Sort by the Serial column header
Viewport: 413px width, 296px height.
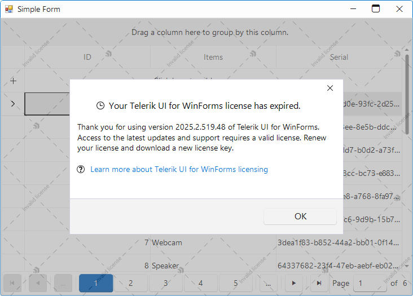click(x=339, y=57)
